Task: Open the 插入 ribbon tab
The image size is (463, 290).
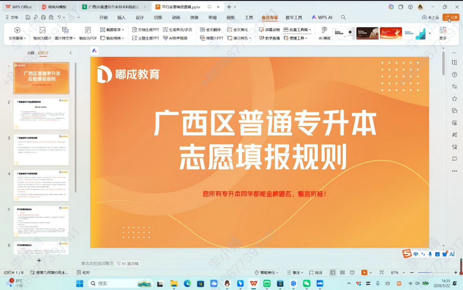Action: click(121, 17)
